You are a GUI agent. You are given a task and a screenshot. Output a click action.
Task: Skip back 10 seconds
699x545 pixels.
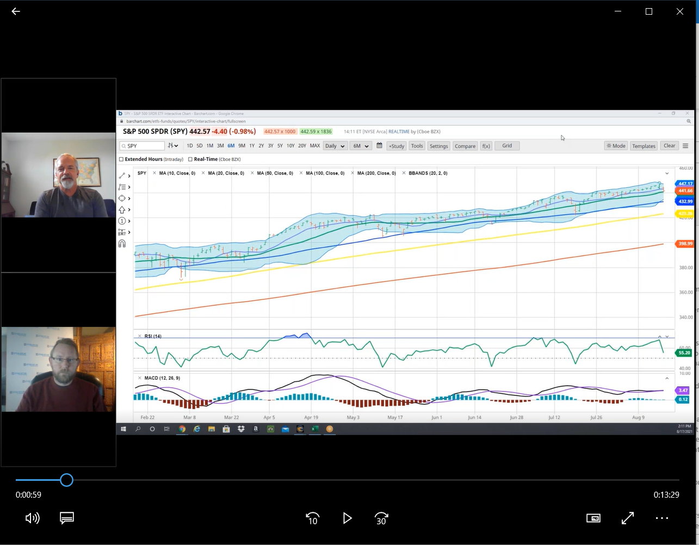click(x=312, y=518)
